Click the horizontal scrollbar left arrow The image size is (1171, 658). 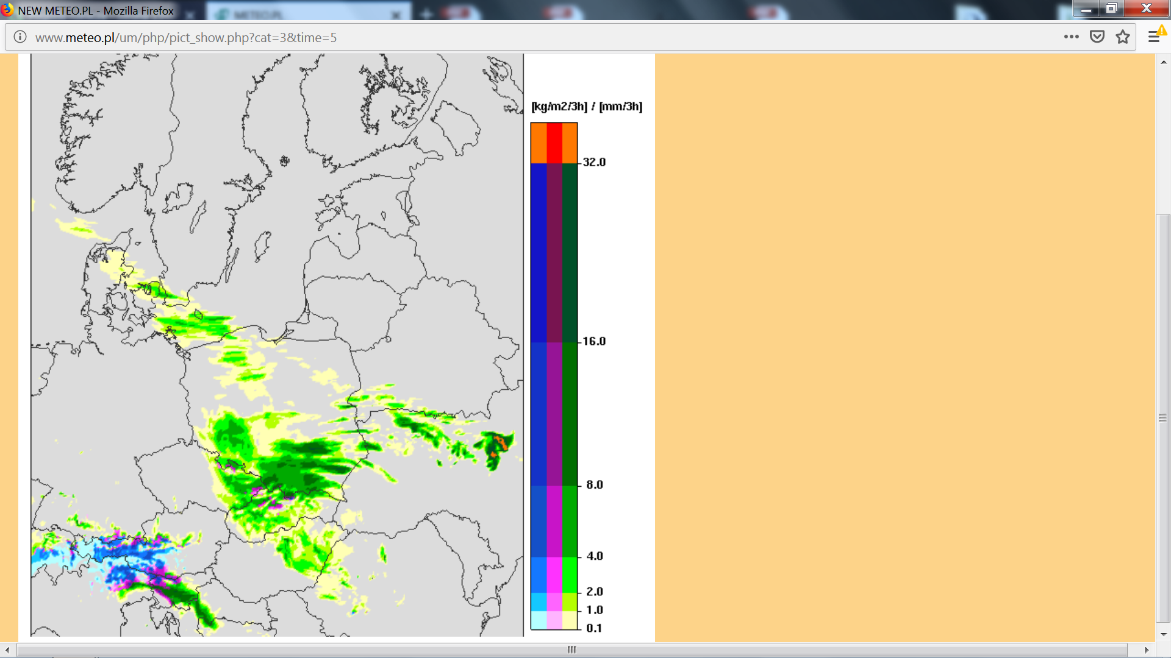coord(7,650)
